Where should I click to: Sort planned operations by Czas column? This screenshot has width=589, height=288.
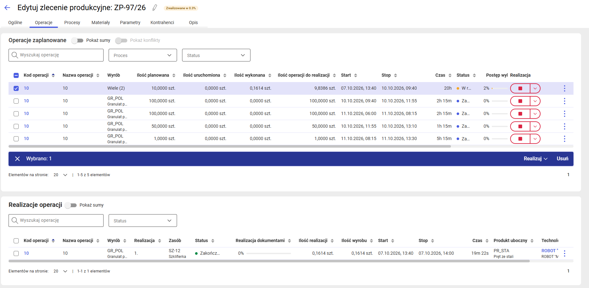[450, 75]
